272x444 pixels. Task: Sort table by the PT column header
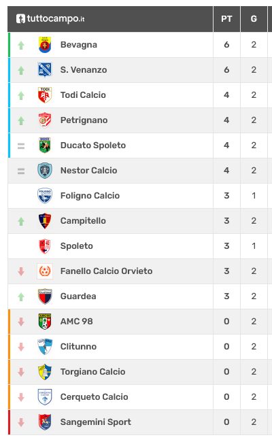[x=226, y=19]
